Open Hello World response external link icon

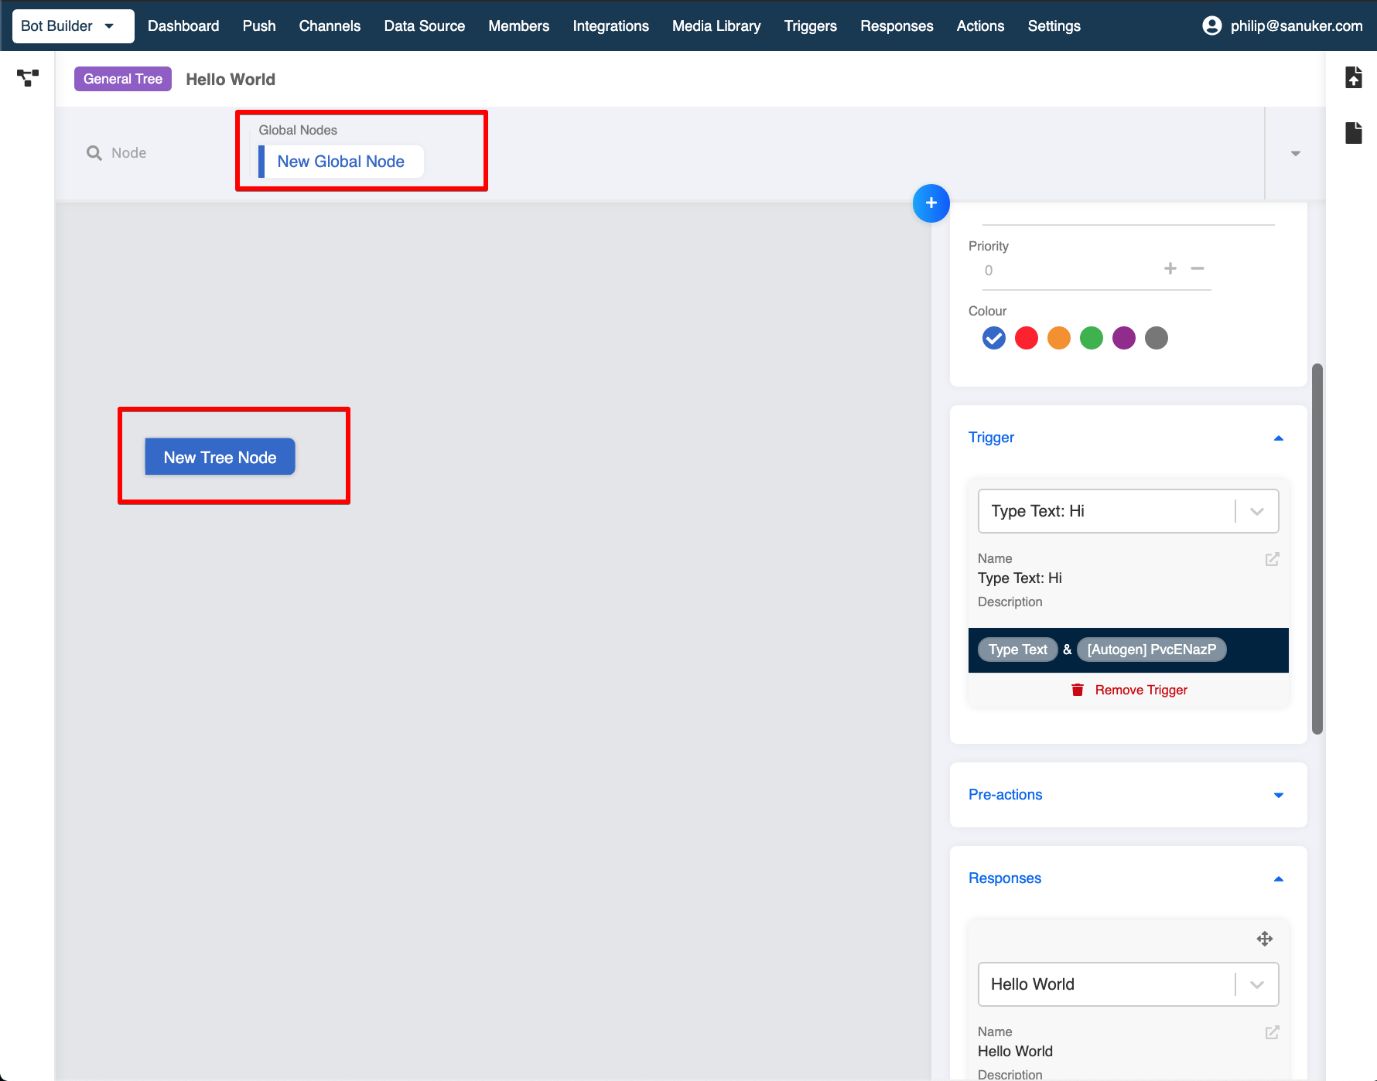coord(1272,1032)
